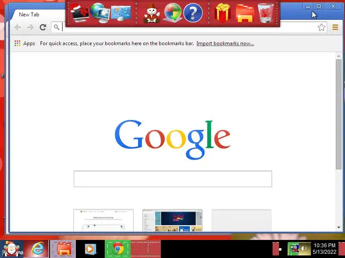The width and height of the screenshot is (345, 258).
Task: Click the network tray icon
Action: click(294, 249)
